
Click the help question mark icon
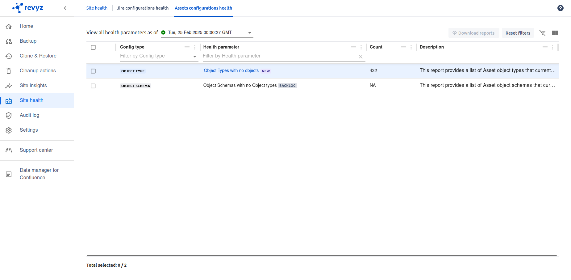click(x=560, y=8)
